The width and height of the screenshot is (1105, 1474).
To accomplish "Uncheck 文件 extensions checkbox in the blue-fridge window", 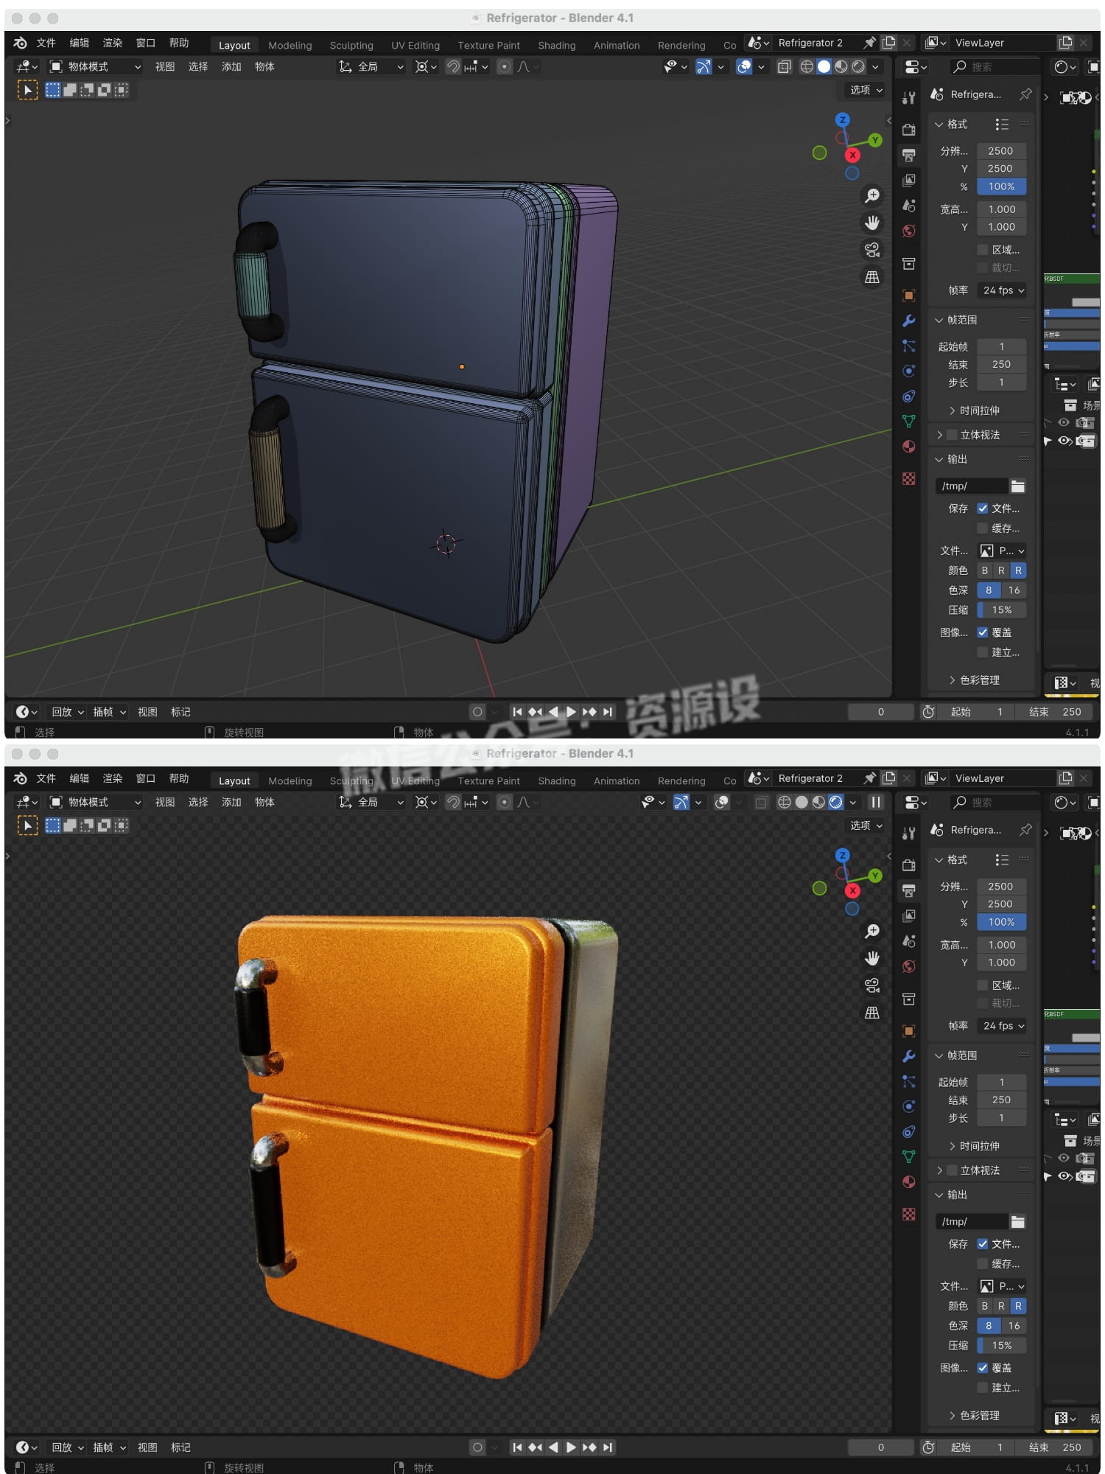I will (x=982, y=509).
